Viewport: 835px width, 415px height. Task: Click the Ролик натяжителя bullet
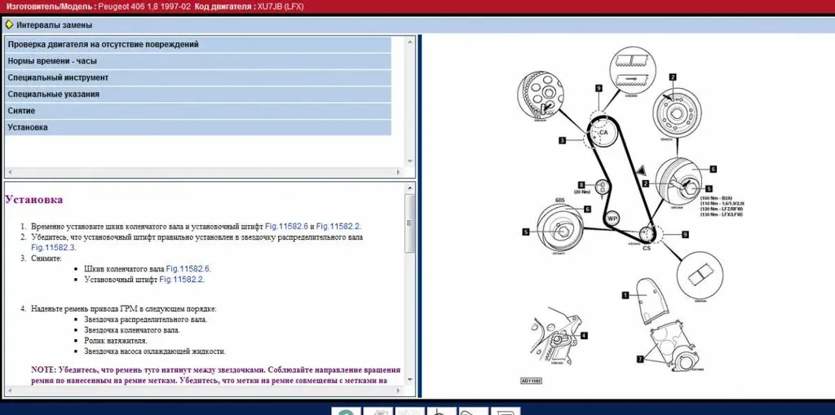116,341
